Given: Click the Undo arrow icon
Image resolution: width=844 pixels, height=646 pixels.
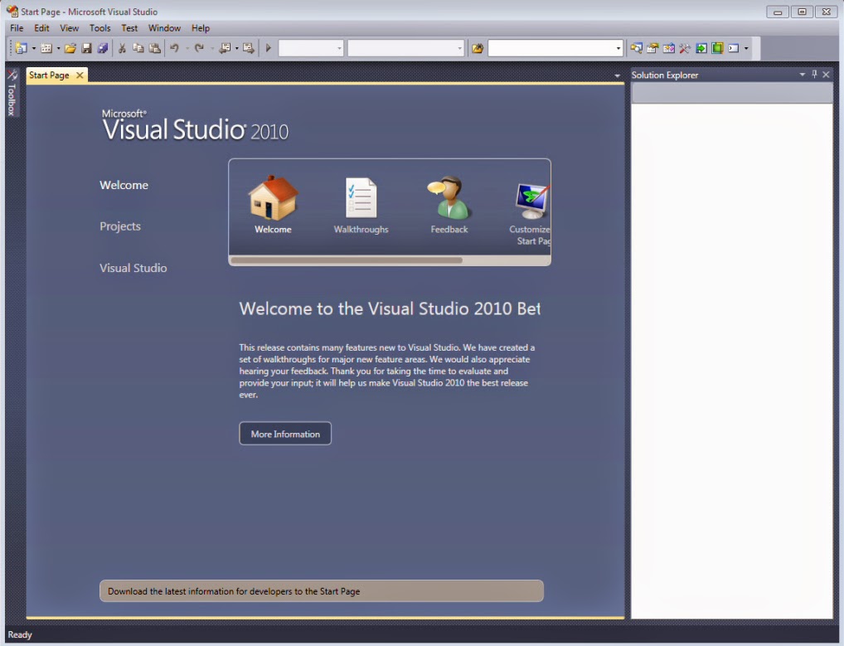Looking at the screenshot, I should tap(174, 48).
